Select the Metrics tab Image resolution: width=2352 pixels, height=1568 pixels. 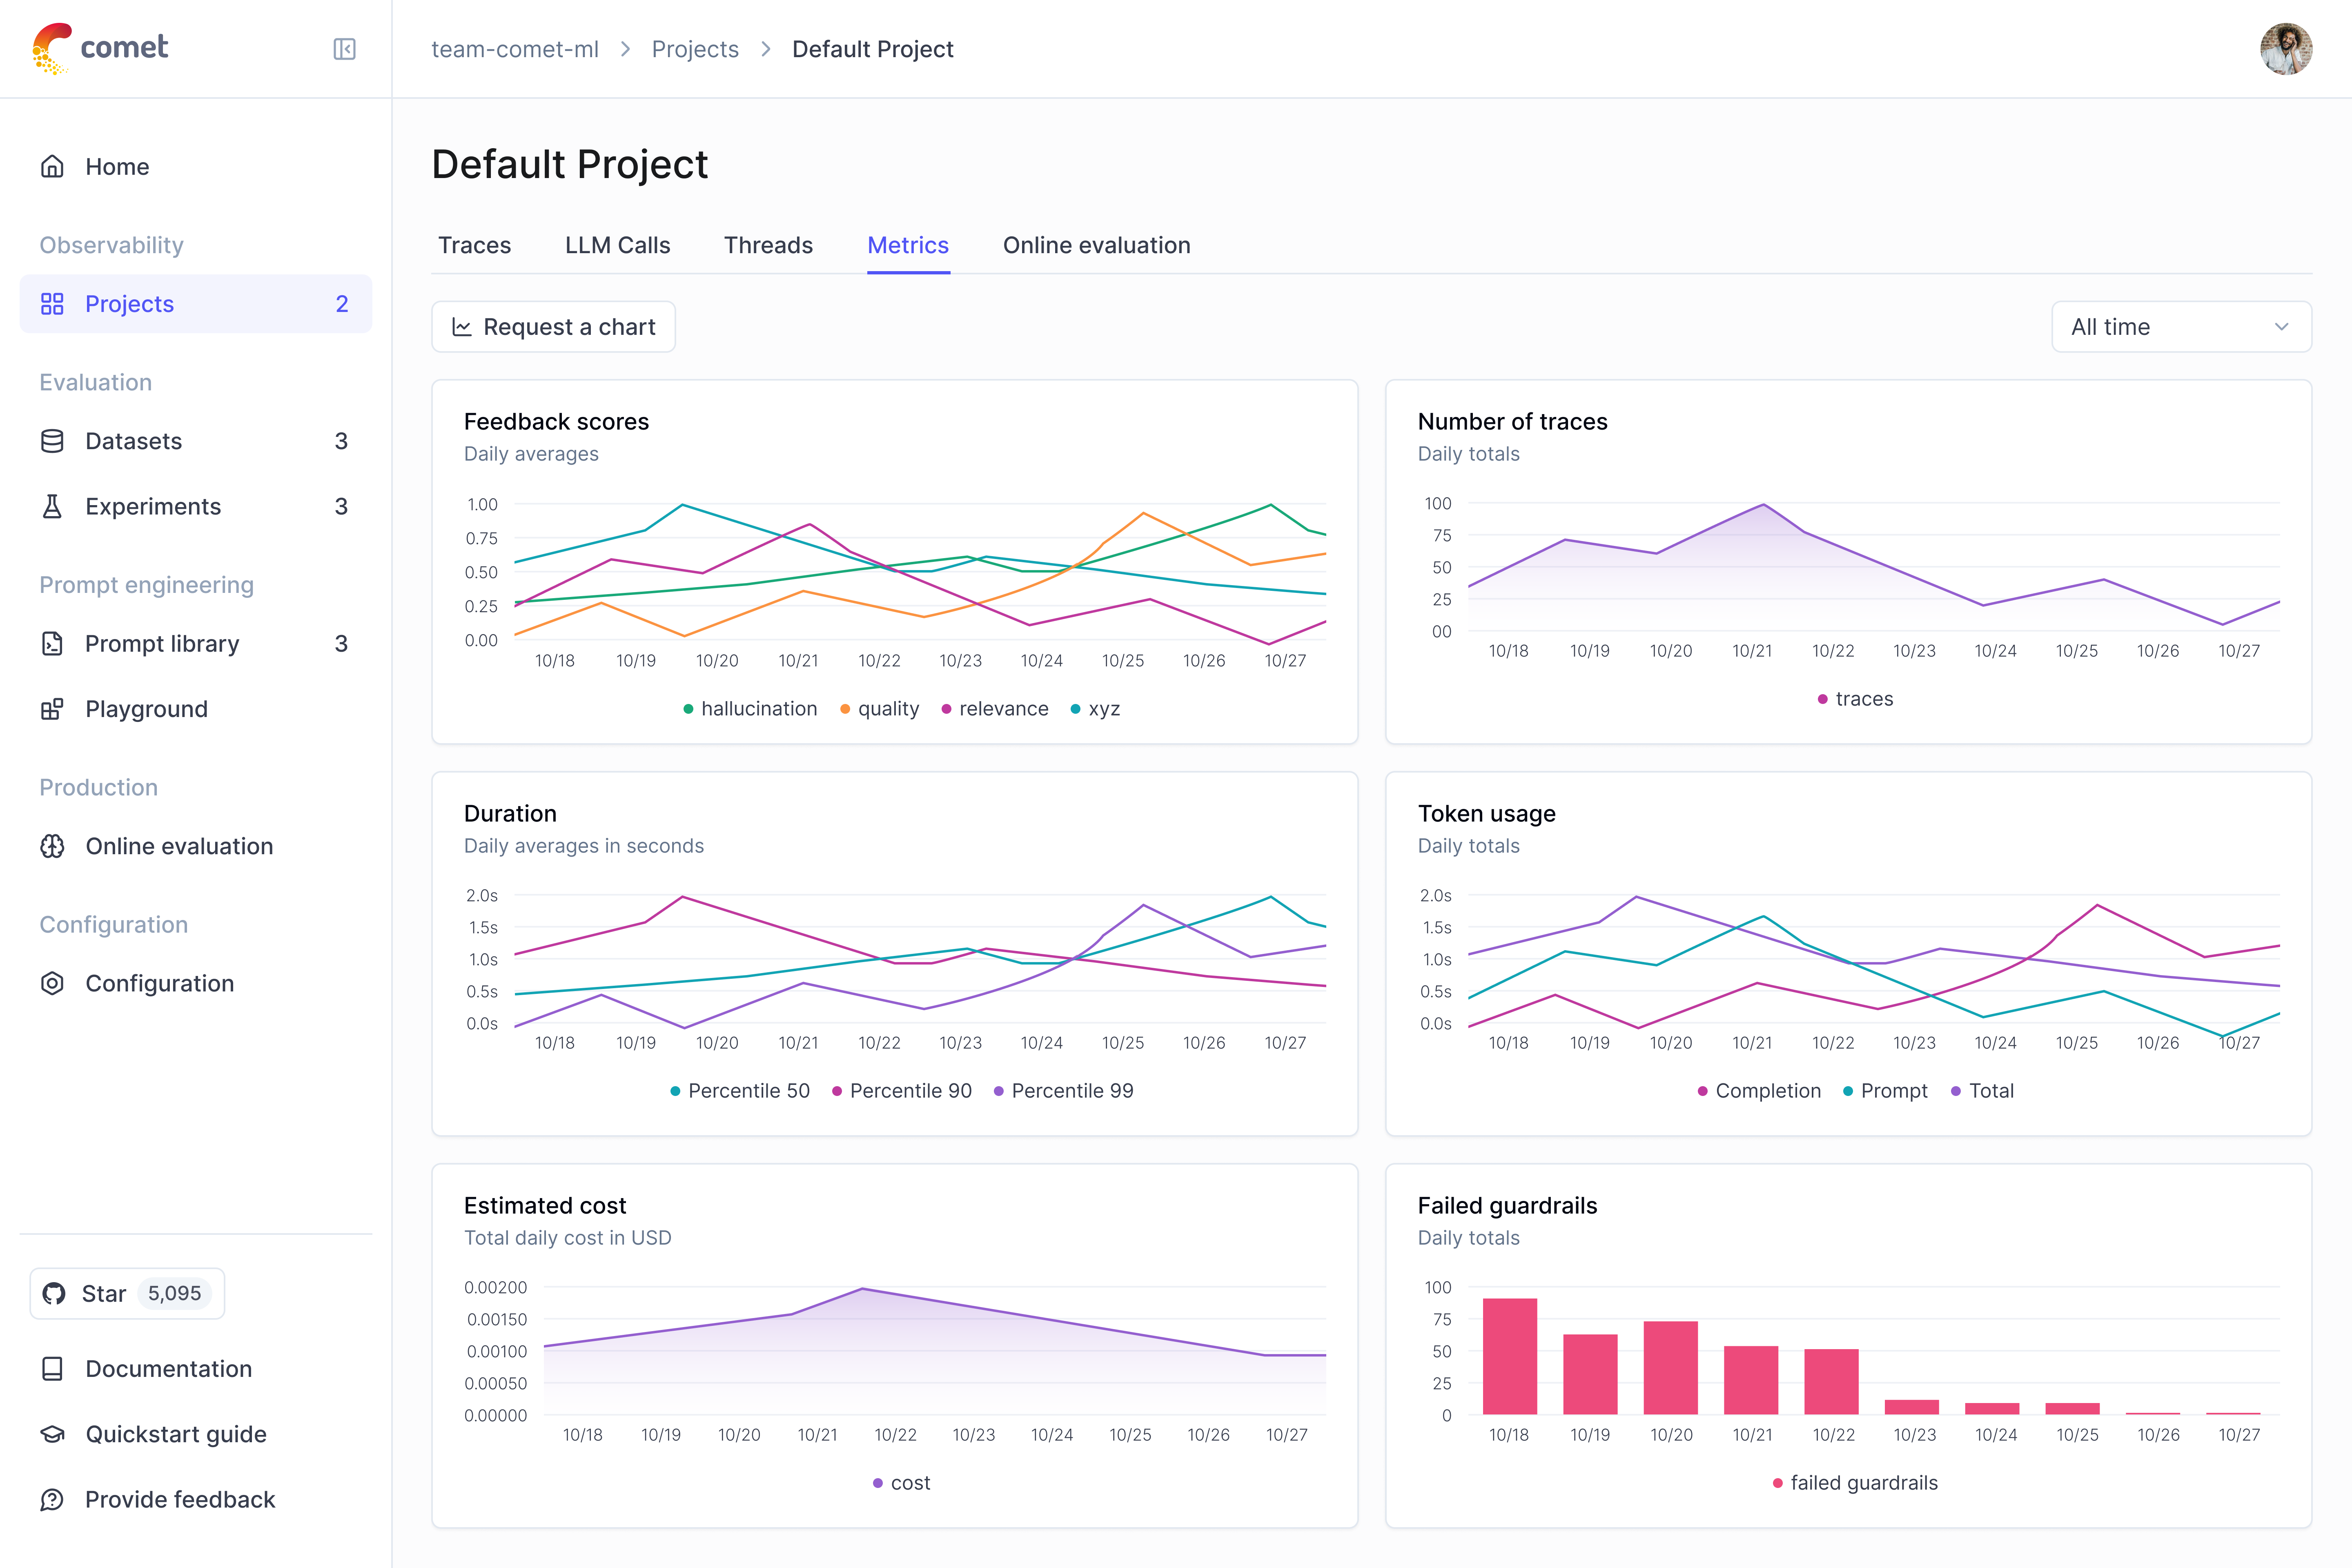(x=908, y=245)
